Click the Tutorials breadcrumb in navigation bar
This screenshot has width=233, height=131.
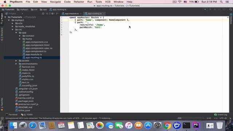click(x=8, y=9)
